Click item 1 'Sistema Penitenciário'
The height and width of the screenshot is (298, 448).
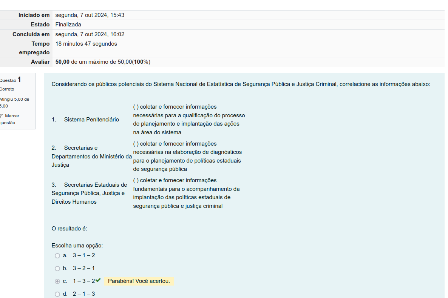[x=91, y=120]
